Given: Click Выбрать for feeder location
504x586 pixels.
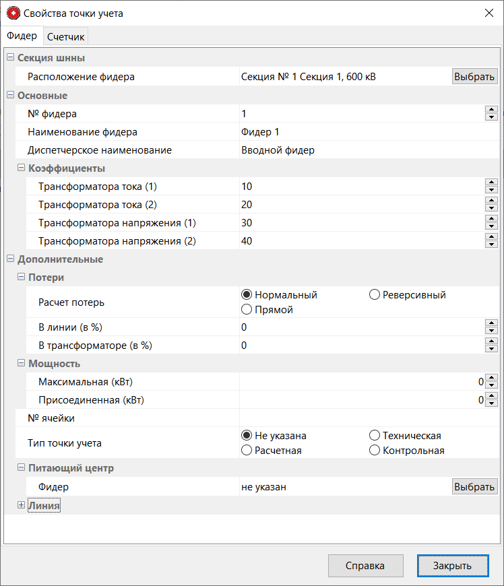Looking at the screenshot, I should pyautogui.click(x=474, y=77).
